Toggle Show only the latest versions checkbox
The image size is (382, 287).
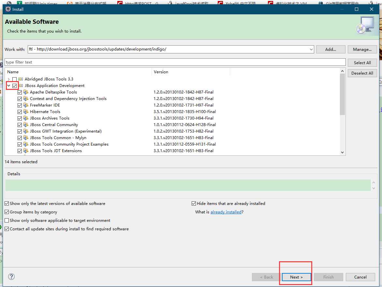point(7,204)
